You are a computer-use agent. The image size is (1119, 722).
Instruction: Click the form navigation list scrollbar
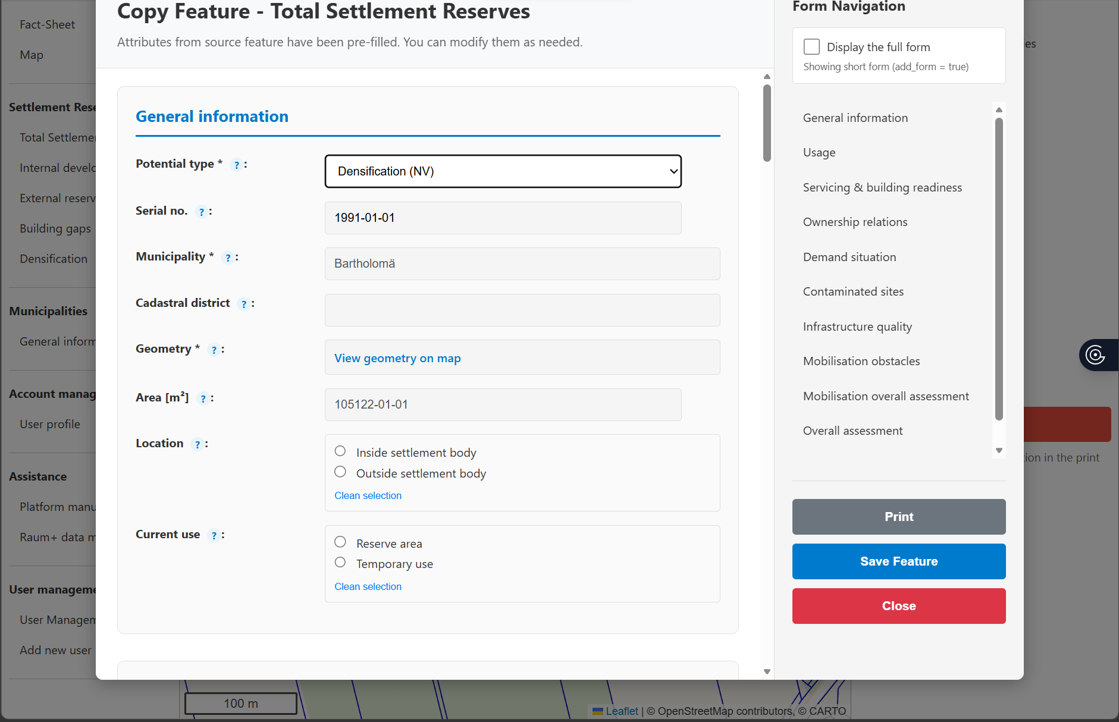[999, 269]
